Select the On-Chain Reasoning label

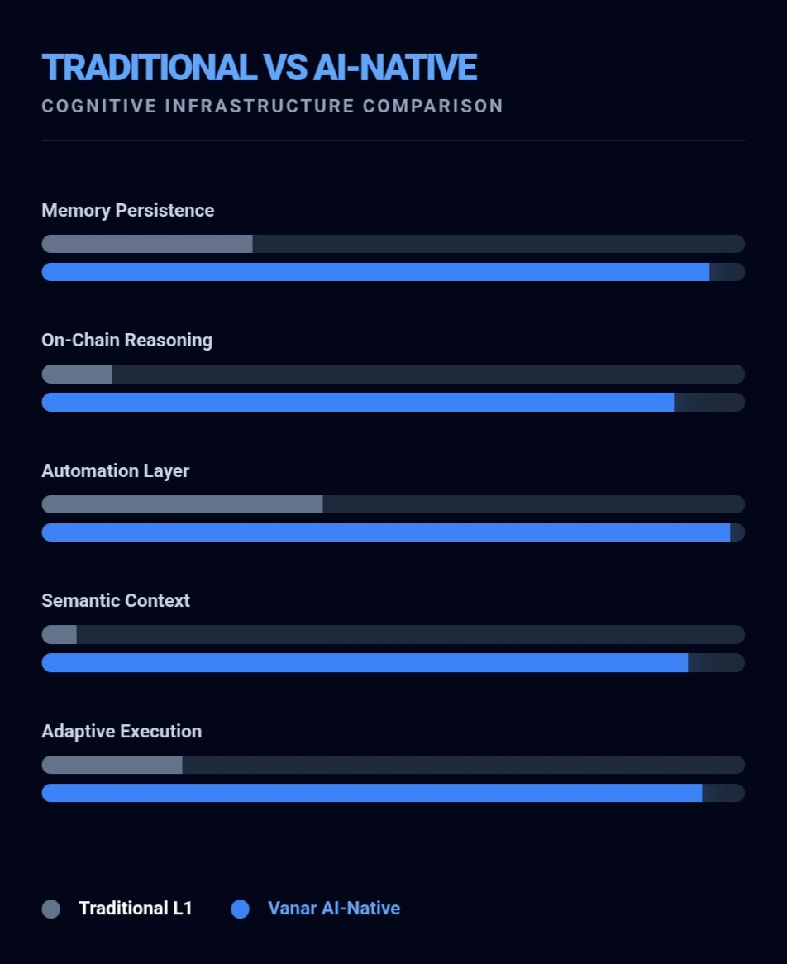(x=127, y=341)
